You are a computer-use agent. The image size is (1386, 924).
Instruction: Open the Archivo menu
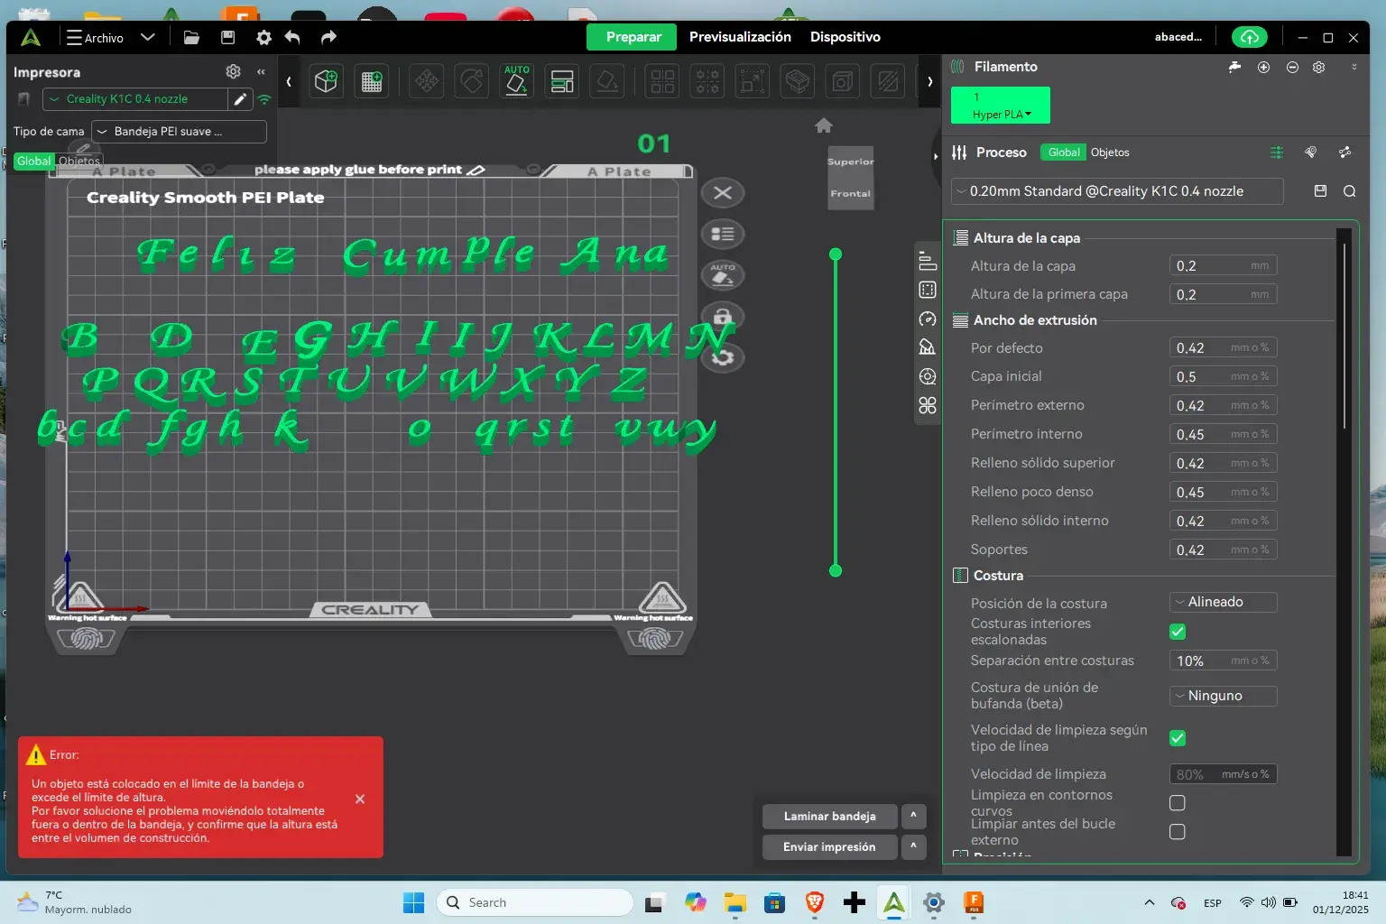[95, 38]
